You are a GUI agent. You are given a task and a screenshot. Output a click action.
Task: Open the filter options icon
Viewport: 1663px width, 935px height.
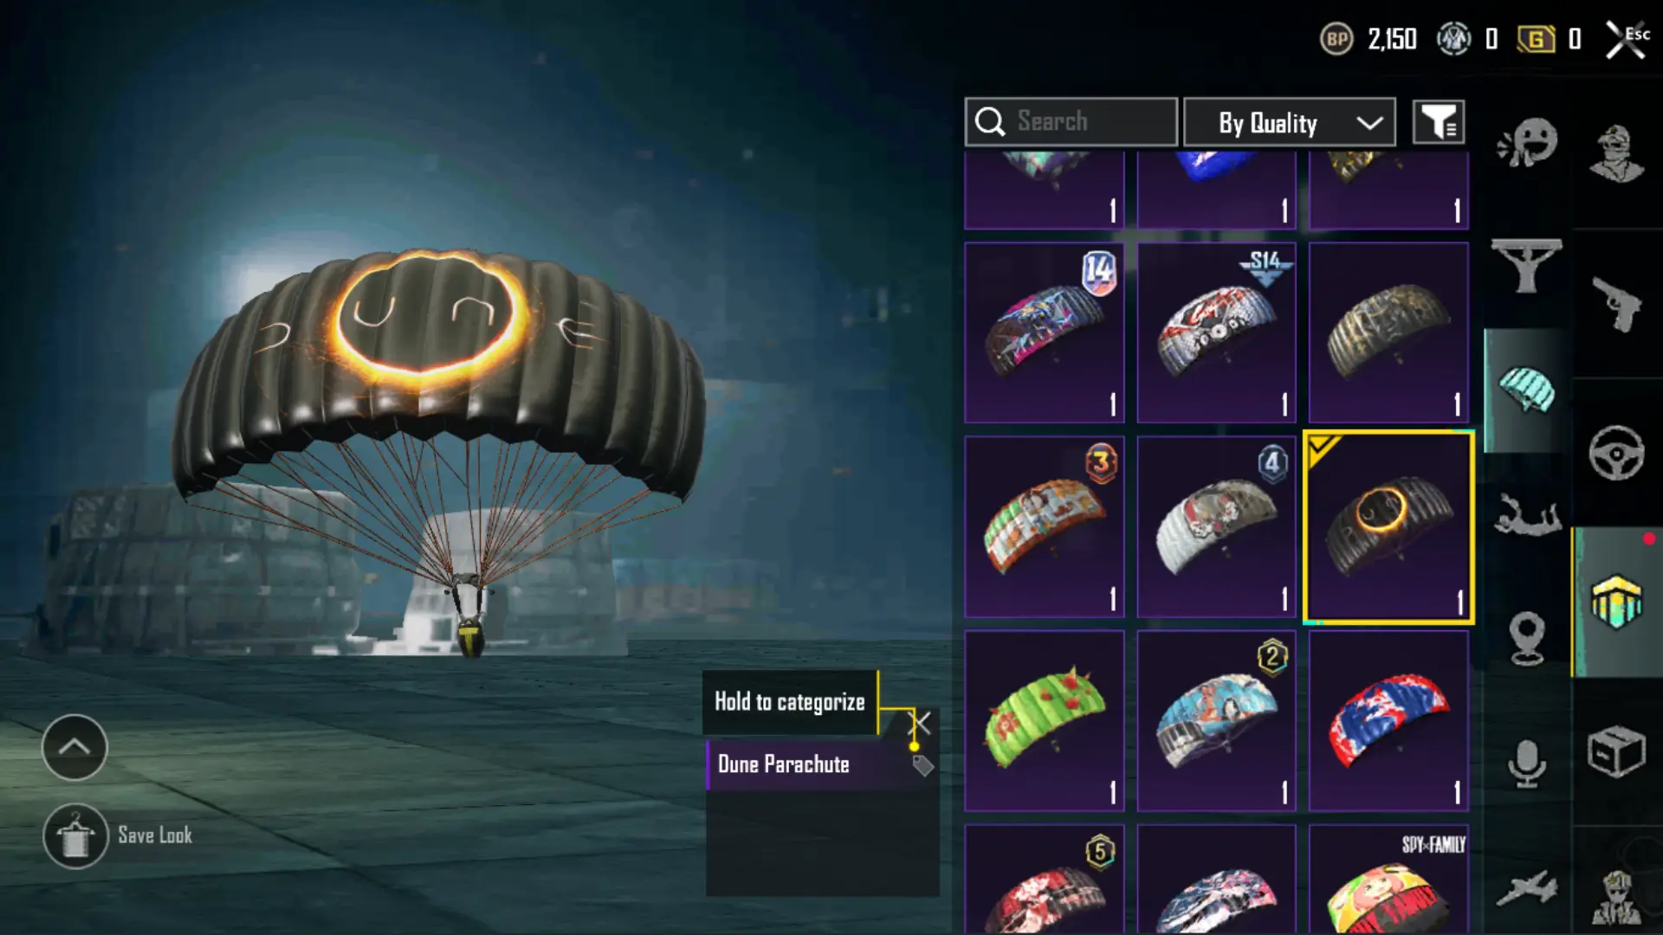(1439, 122)
